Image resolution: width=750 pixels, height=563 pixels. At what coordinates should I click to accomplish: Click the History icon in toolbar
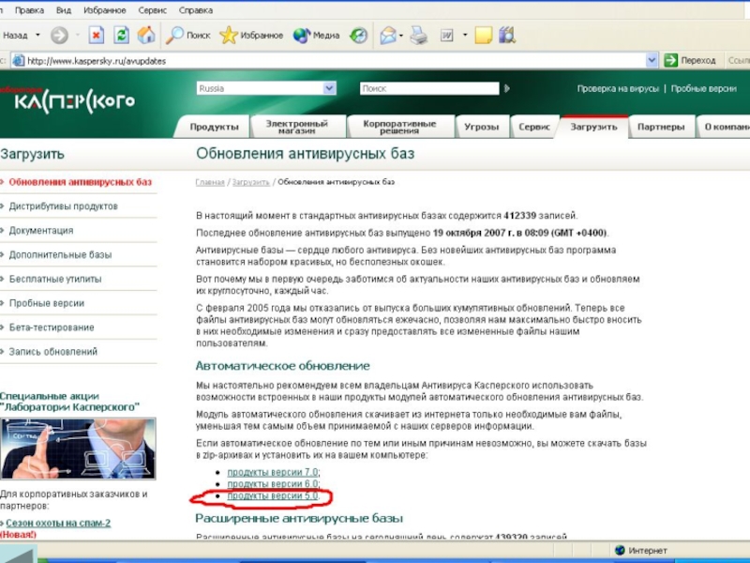(x=358, y=35)
